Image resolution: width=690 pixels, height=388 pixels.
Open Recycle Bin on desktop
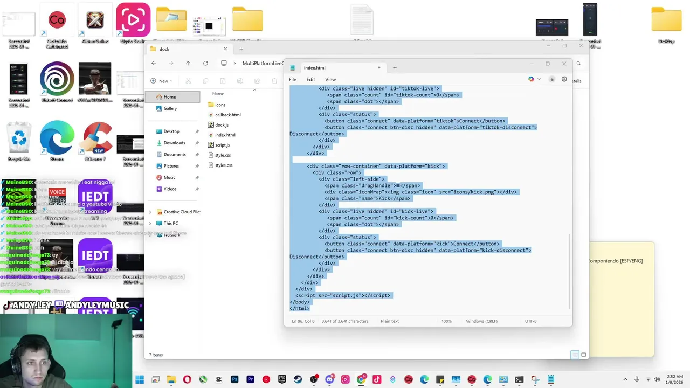click(19, 142)
